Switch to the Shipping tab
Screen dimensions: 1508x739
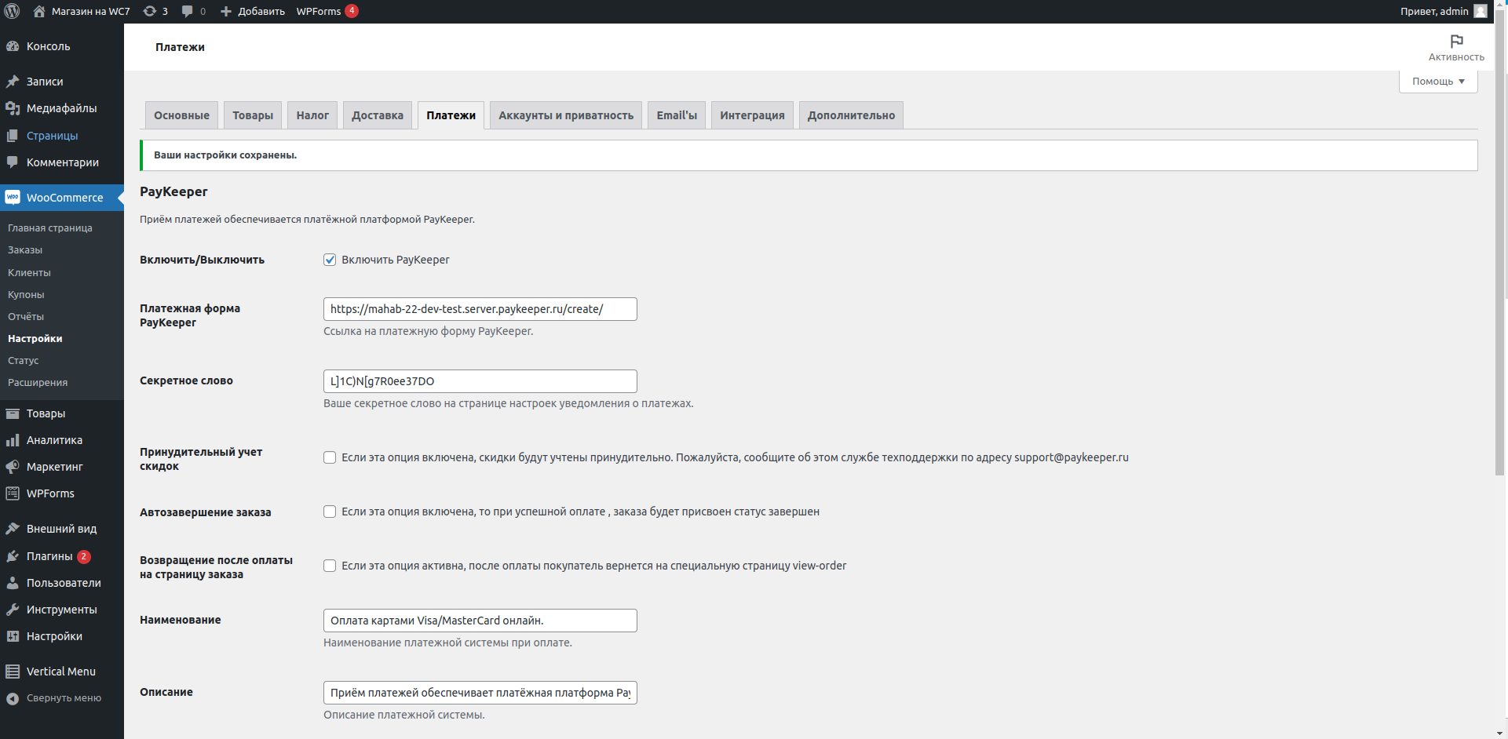tap(377, 115)
